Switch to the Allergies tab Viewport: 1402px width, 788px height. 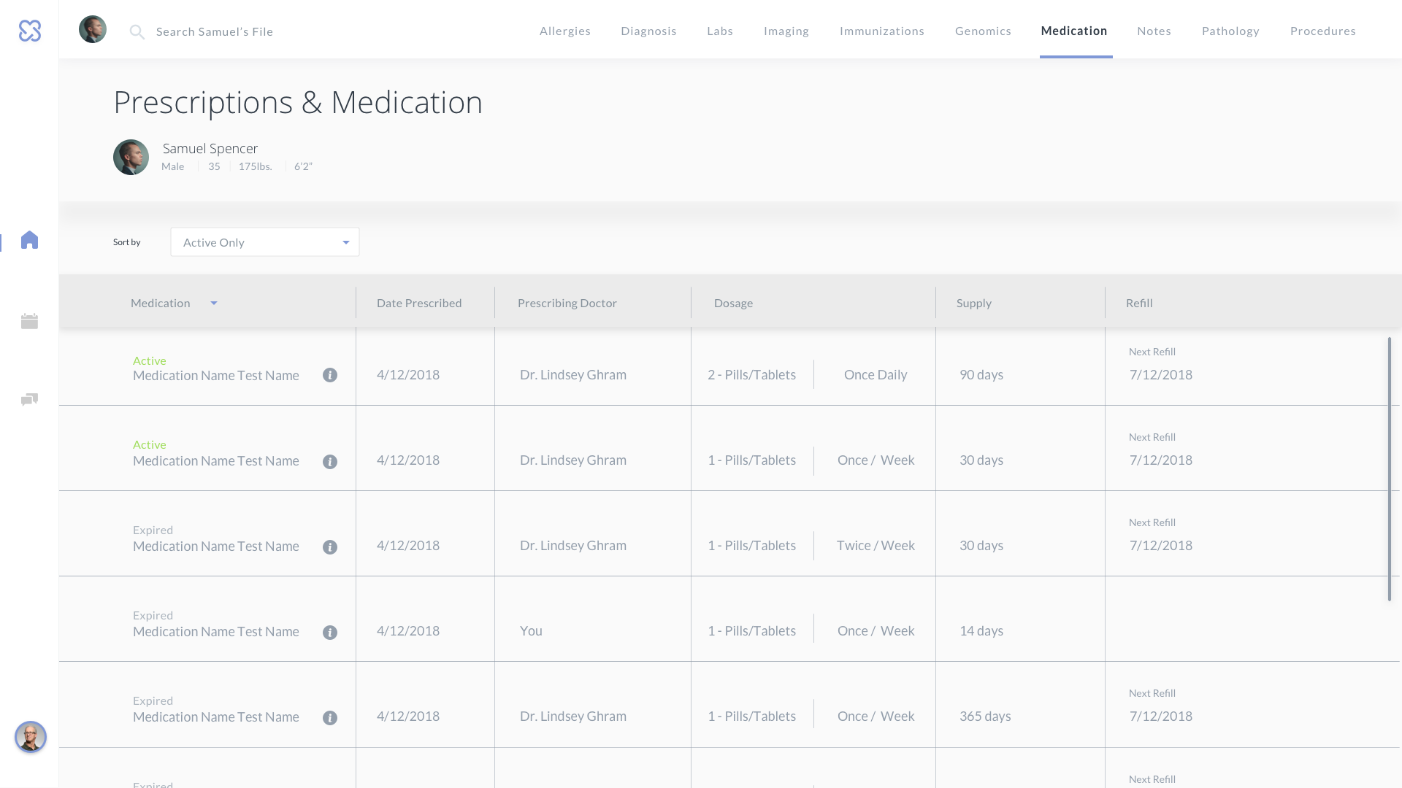click(x=564, y=31)
